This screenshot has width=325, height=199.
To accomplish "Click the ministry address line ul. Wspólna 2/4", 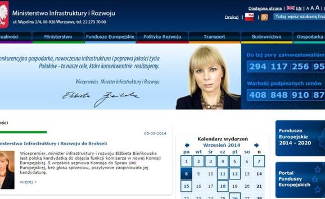I will 60,22.
